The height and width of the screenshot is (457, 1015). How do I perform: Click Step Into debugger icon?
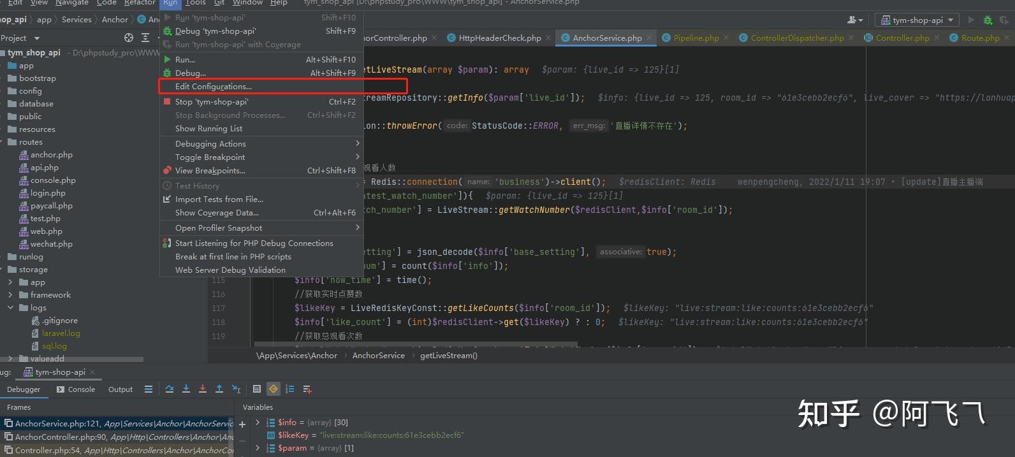point(186,389)
